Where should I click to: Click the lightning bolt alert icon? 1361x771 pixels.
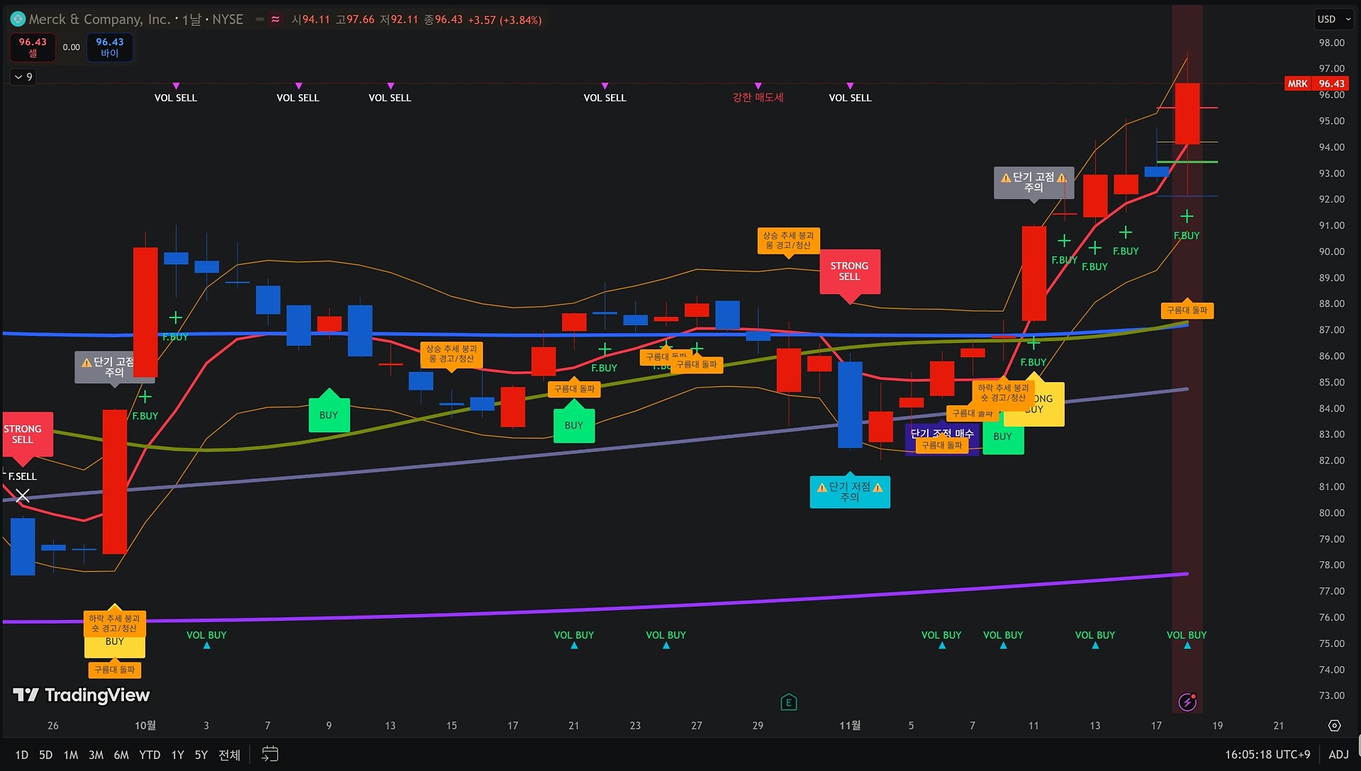coord(1187,702)
